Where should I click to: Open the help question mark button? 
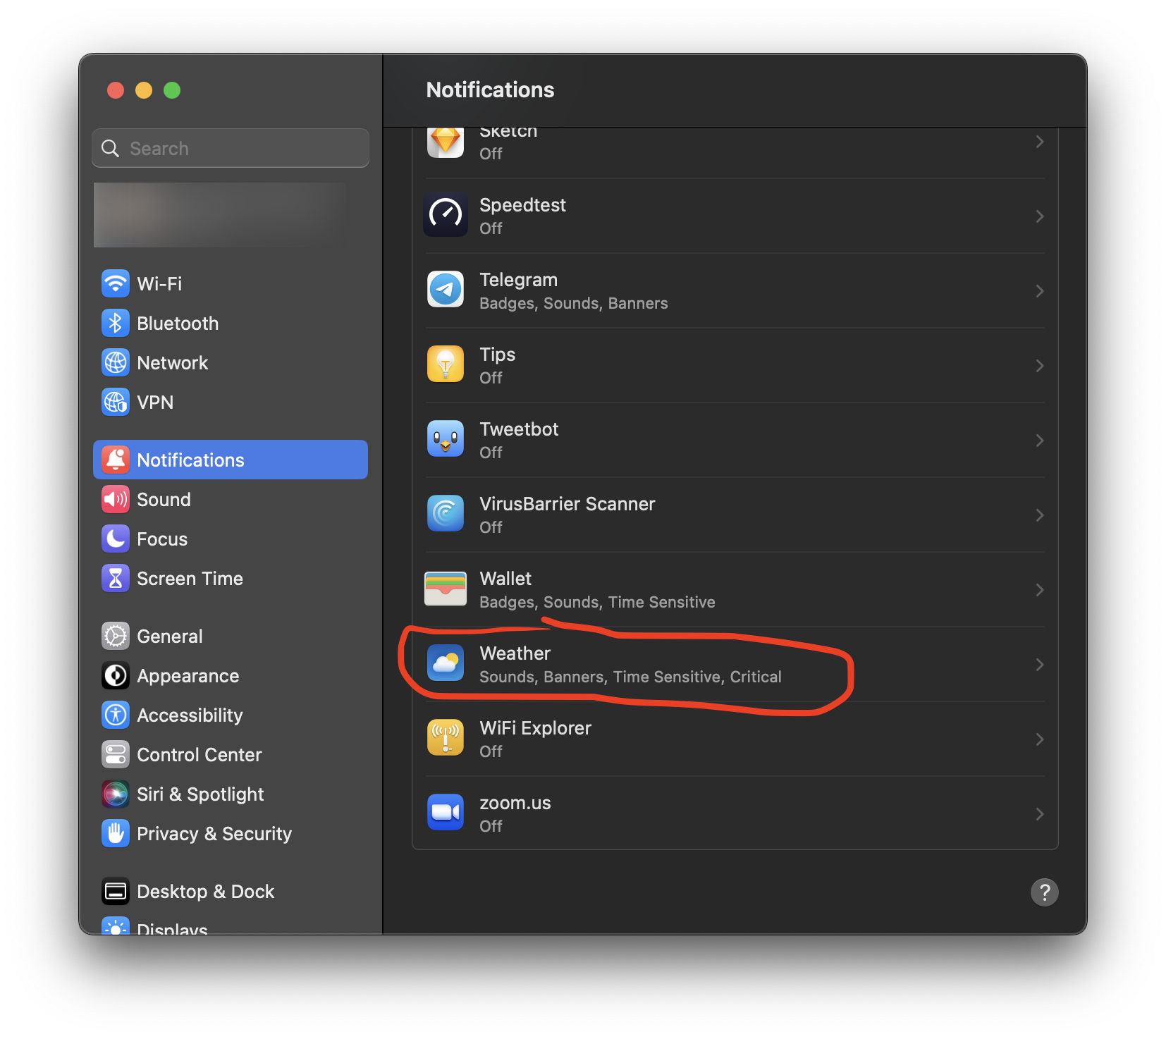pos(1044,892)
